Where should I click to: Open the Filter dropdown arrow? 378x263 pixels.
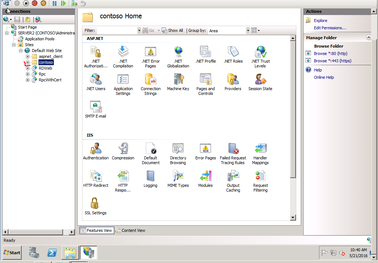click(139, 31)
